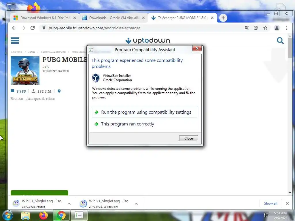Click the Recycle Bin desktop icon

click(x=11, y=7)
